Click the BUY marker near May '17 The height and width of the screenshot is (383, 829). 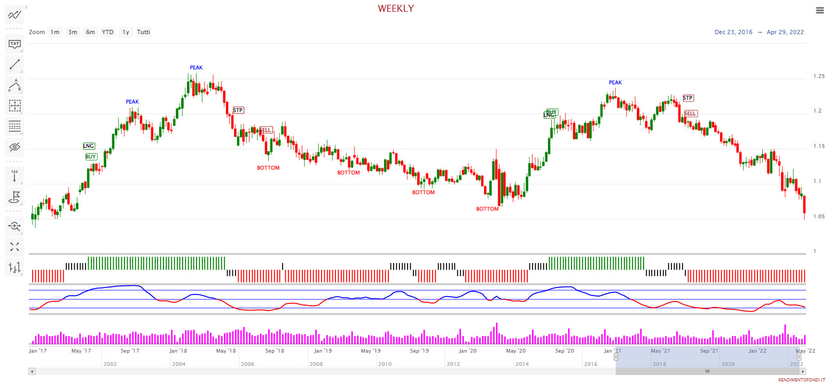point(91,157)
